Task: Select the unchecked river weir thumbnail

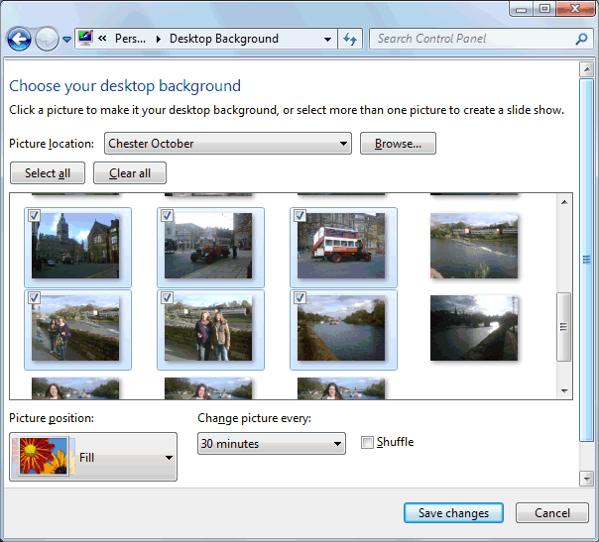Action: (473, 246)
